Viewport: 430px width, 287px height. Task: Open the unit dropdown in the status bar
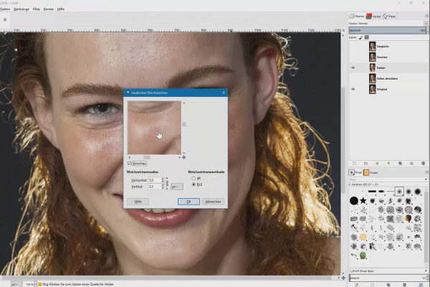(16, 284)
